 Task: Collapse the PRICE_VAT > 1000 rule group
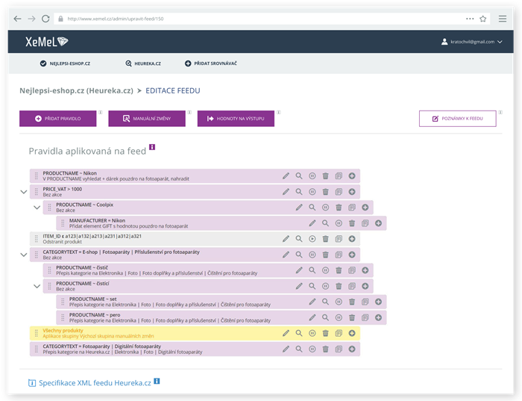tap(24, 192)
